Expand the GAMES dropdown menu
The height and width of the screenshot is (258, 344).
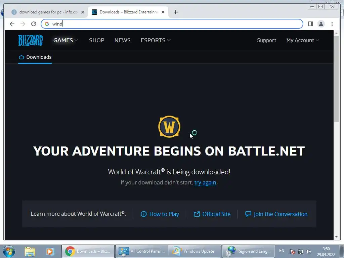(66, 40)
